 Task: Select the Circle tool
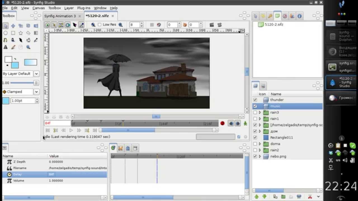pos(6,33)
